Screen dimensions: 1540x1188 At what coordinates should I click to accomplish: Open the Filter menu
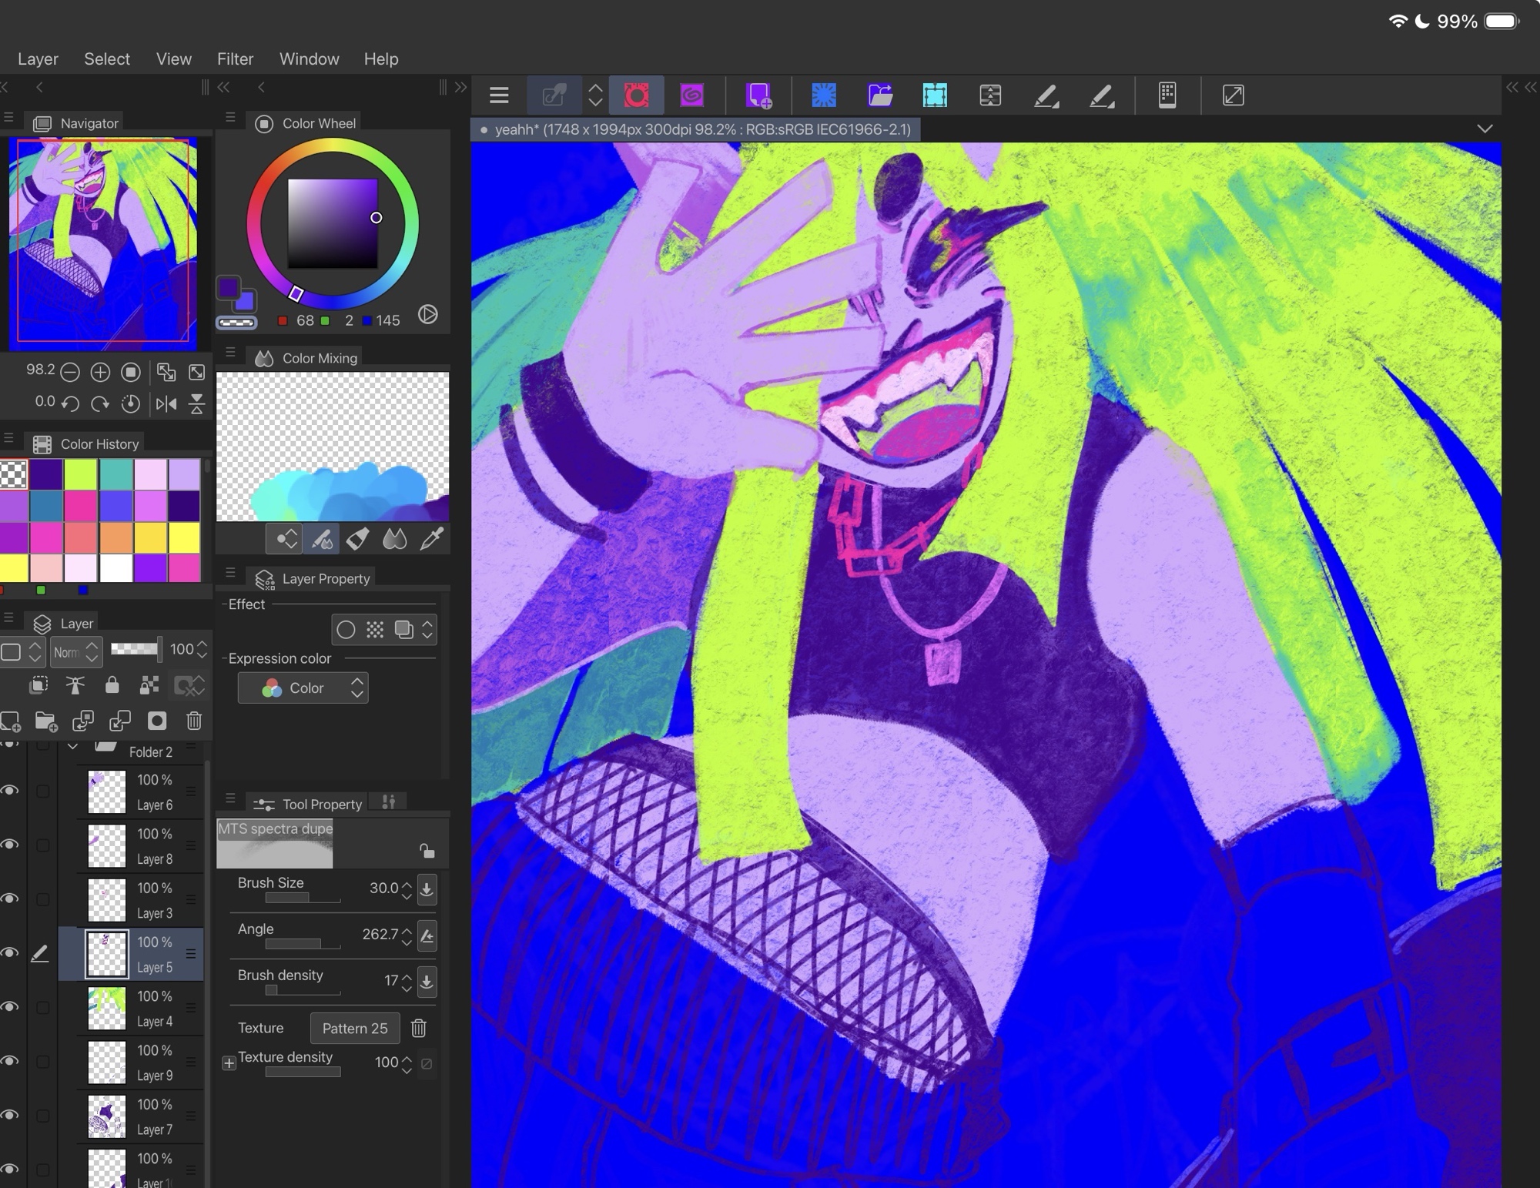(x=235, y=59)
